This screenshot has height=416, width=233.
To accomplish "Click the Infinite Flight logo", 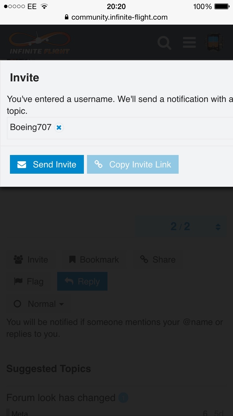I will click(40, 43).
